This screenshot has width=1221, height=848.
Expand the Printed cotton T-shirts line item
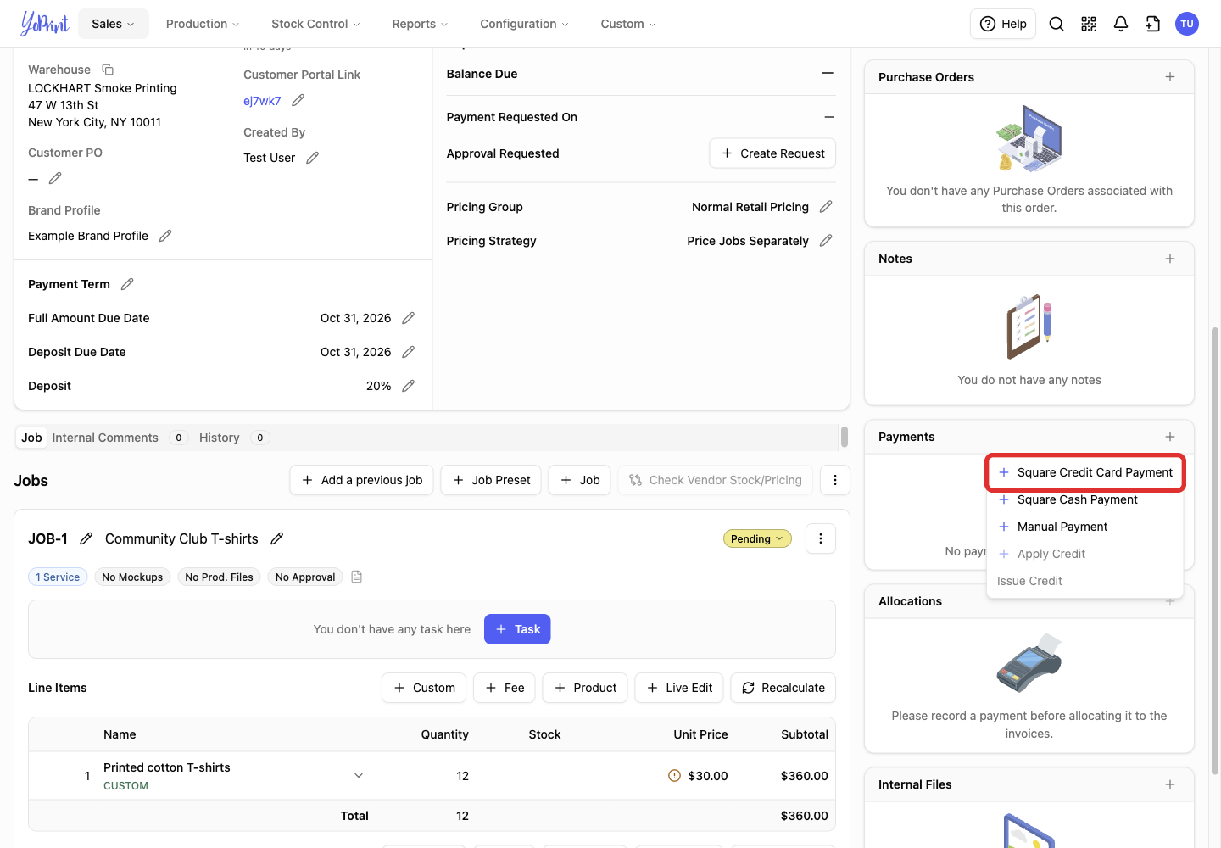pyautogui.click(x=359, y=776)
